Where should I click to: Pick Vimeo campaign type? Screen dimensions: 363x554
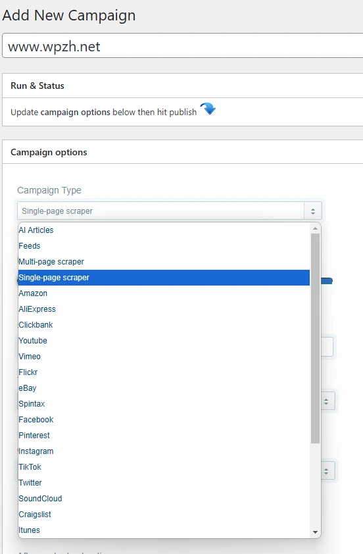pos(164,357)
